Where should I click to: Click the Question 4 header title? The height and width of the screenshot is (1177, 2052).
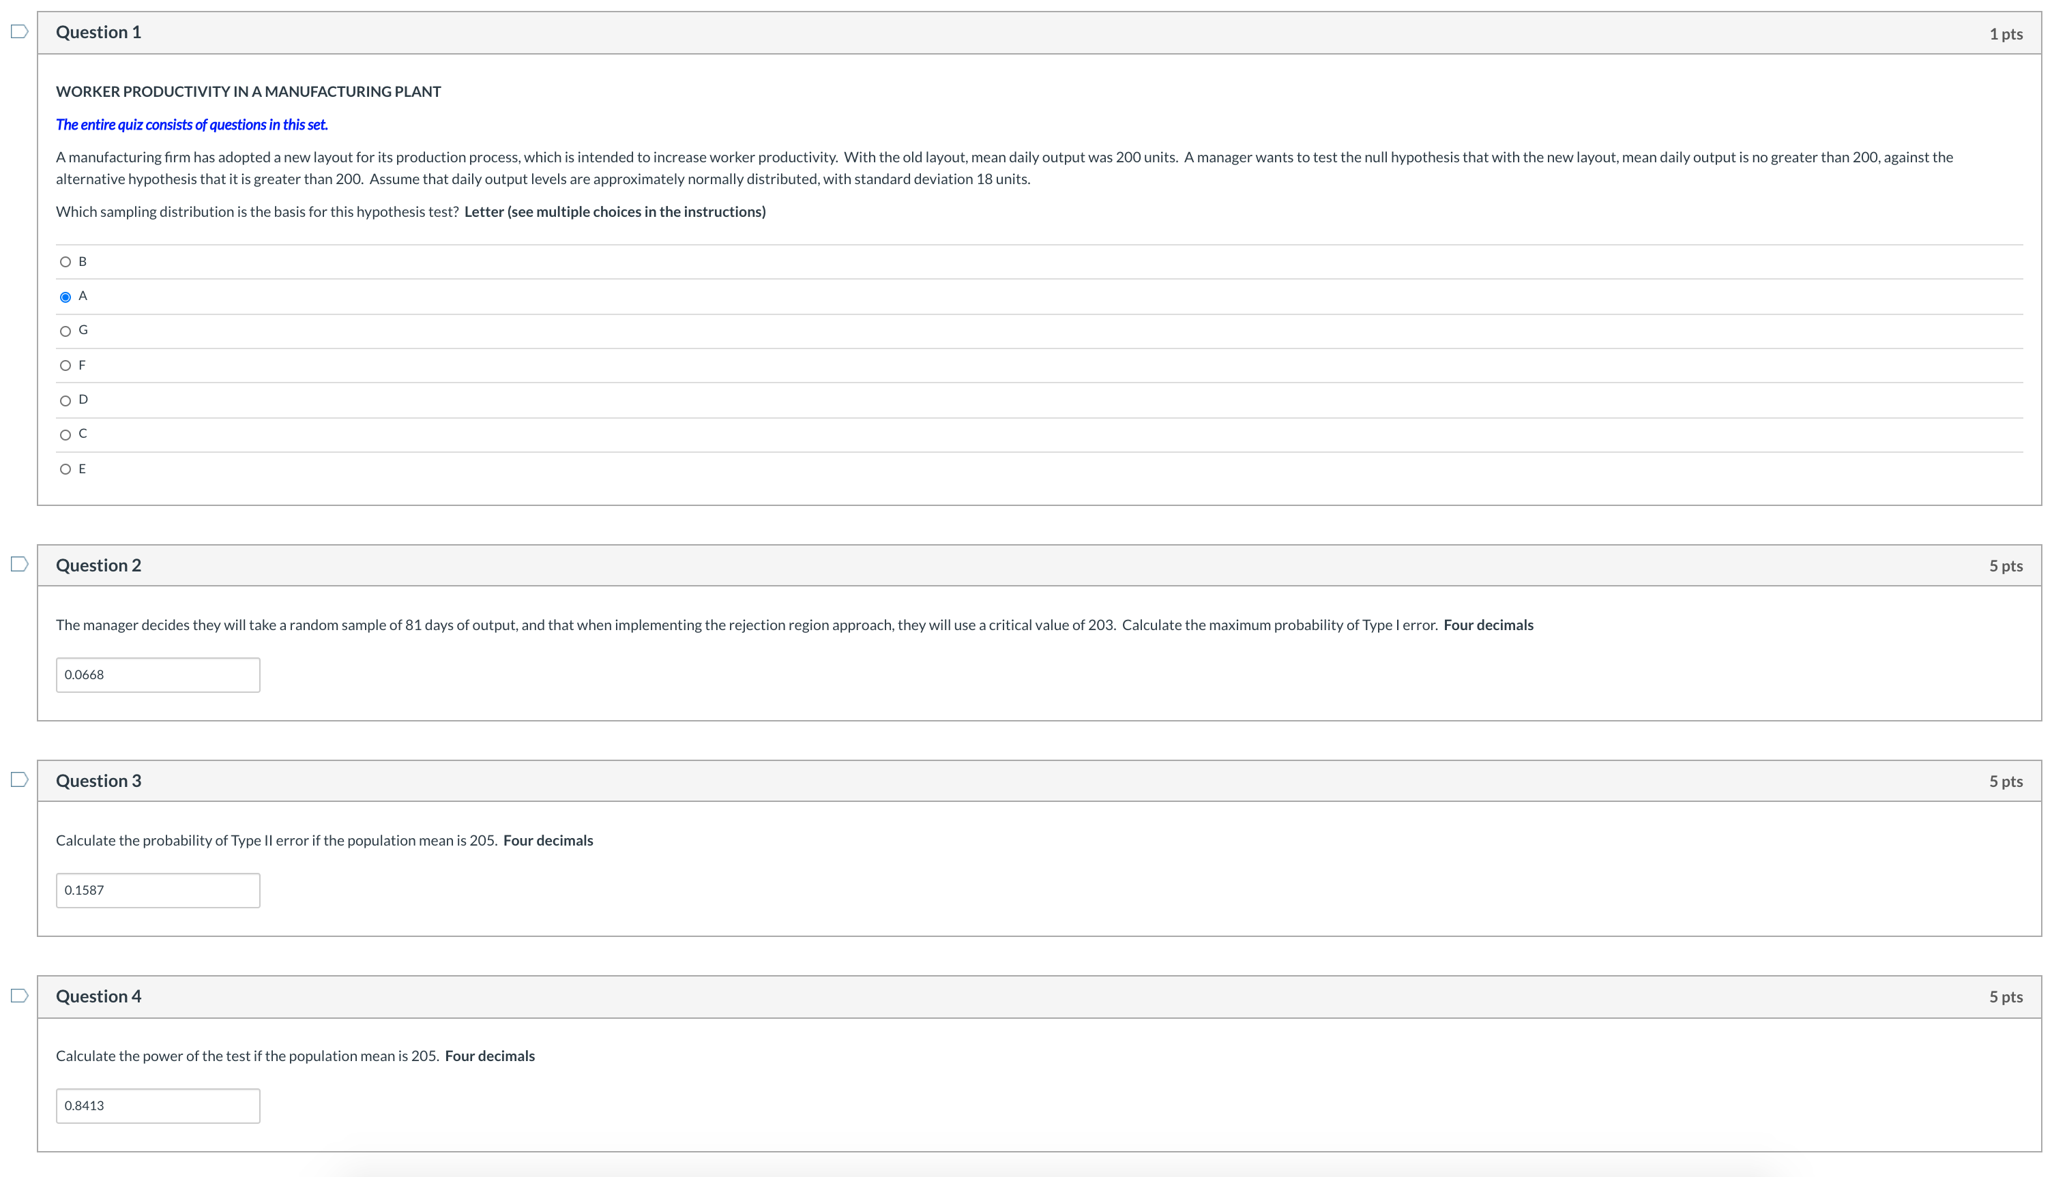coord(99,996)
